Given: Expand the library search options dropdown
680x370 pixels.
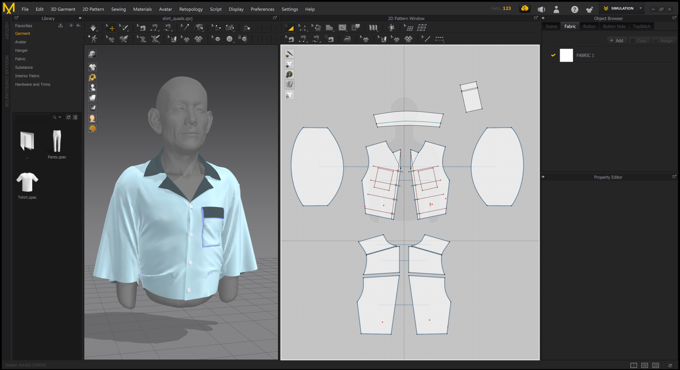Looking at the screenshot, I should (60, 117).
